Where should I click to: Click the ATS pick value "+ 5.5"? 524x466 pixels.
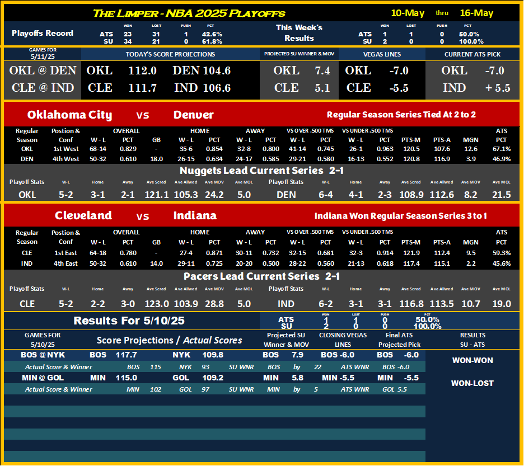pos(498,88)
